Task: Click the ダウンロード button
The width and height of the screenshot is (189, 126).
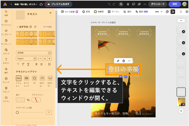Action: (x=158, y=4)
